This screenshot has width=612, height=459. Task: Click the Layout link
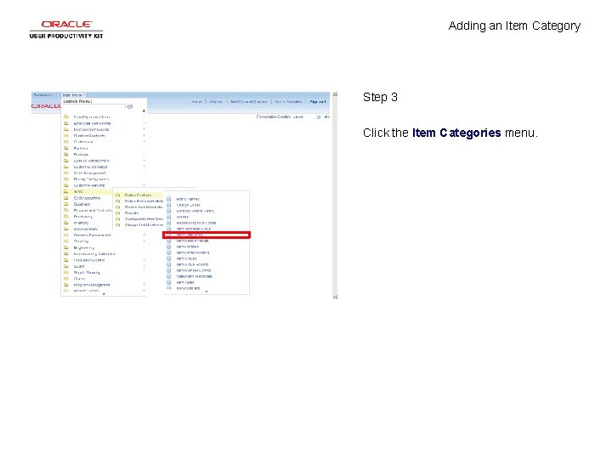[x=297, y=116]
